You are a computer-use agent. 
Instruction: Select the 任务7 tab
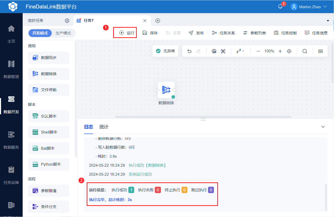coord(88,21)
